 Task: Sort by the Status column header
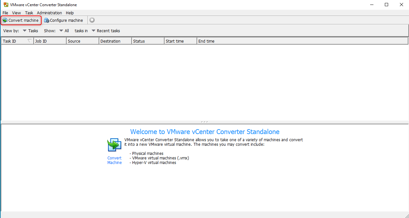click(148, 41)
